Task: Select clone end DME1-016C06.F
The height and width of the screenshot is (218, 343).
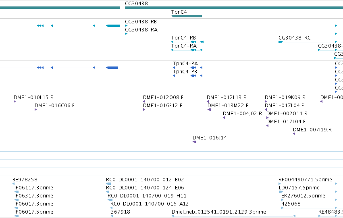Action: tap(54, 106)
